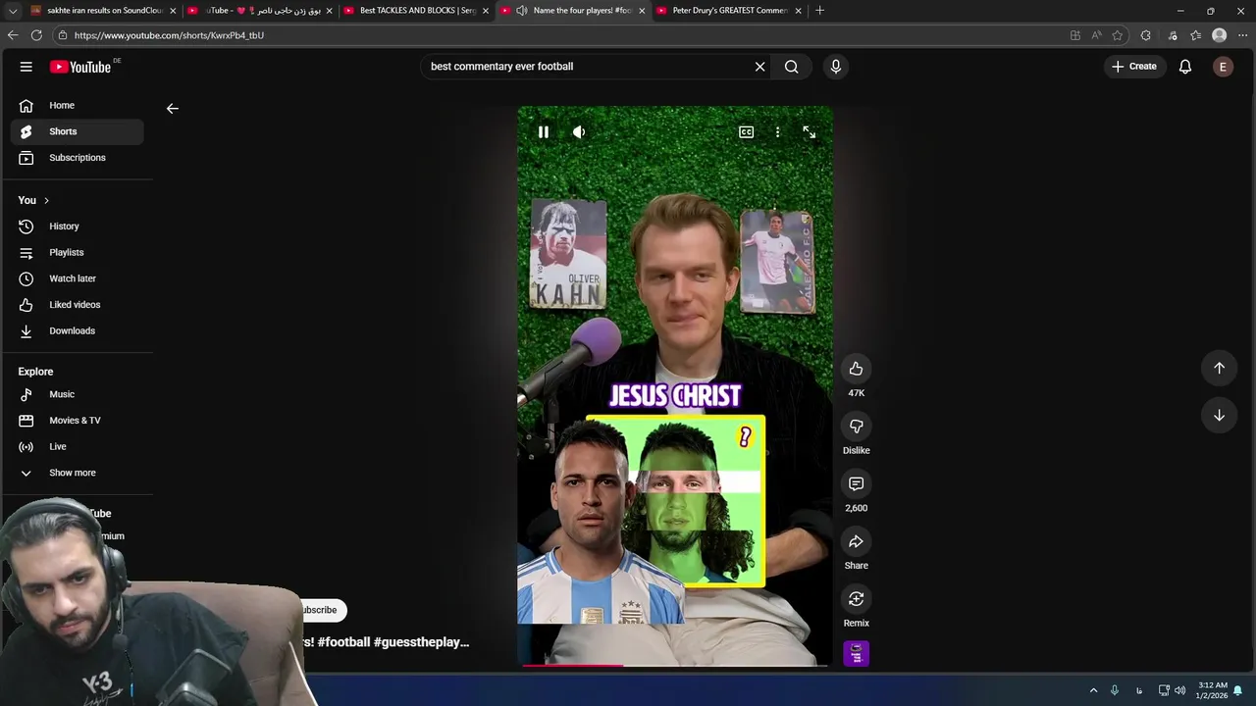Select Shorts in the sidebar

pyautogui.click(x=77, y=131)
